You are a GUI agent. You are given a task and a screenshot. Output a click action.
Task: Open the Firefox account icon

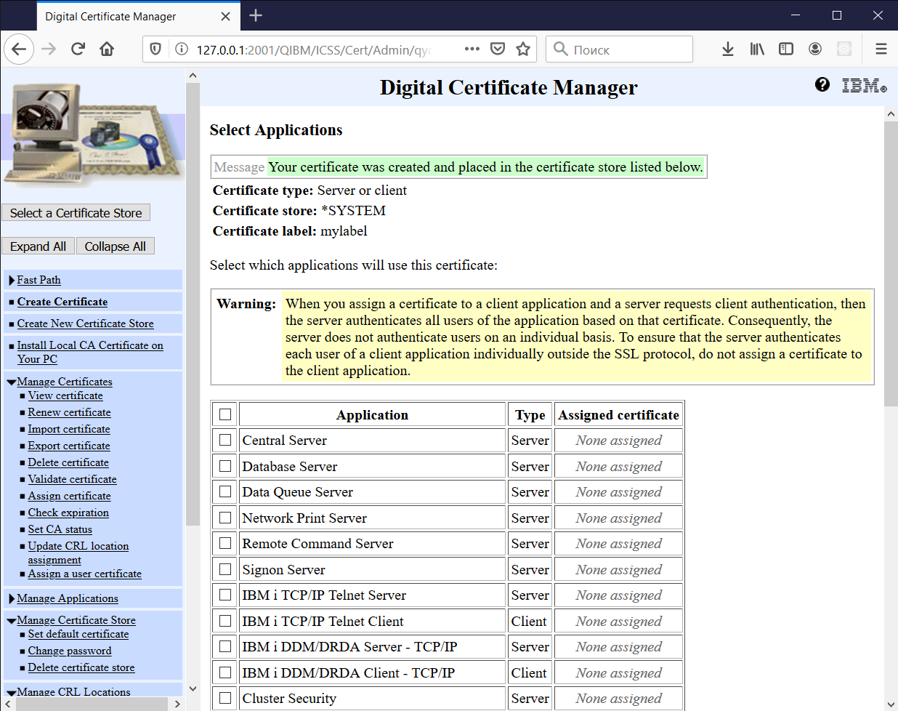(x=815, y=49)
